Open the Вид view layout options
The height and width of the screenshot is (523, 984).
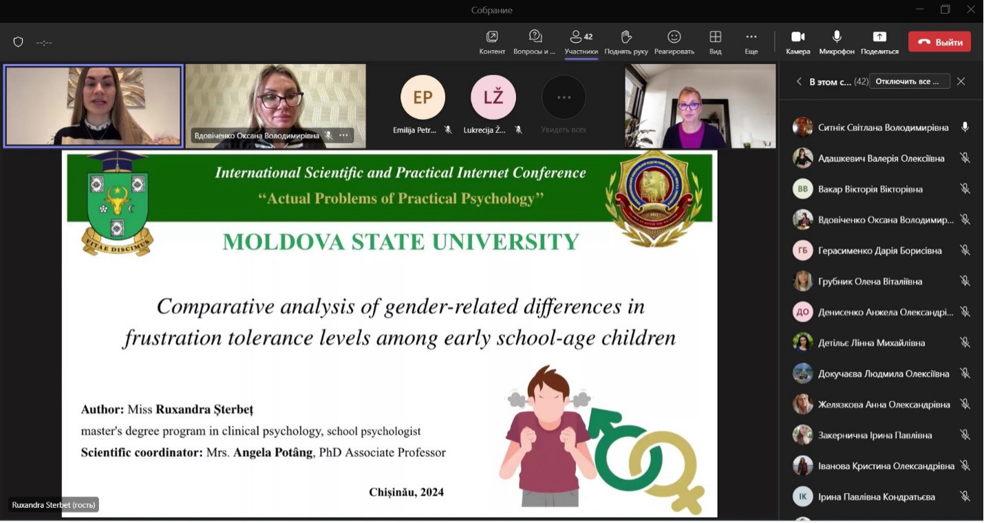pos(716,42)
